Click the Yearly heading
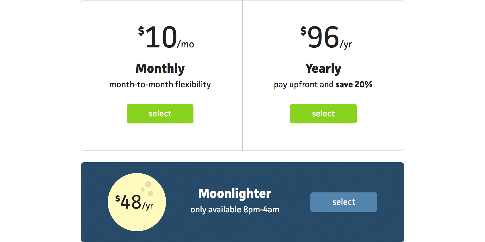 pyautogui.click(x=323, y=68)
